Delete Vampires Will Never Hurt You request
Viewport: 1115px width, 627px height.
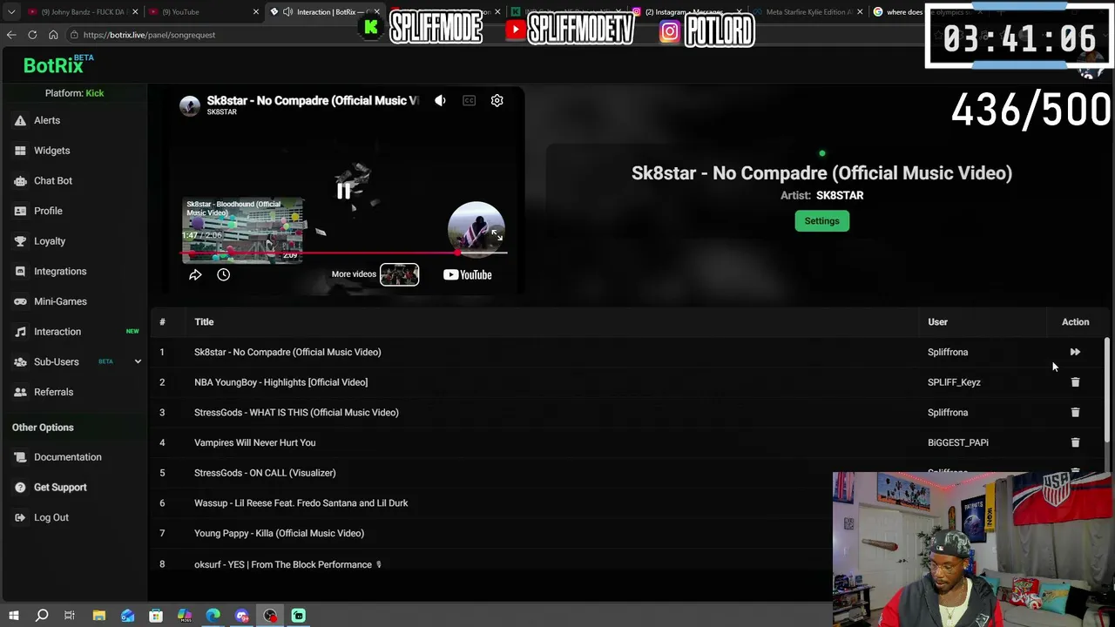point(1075,442)
